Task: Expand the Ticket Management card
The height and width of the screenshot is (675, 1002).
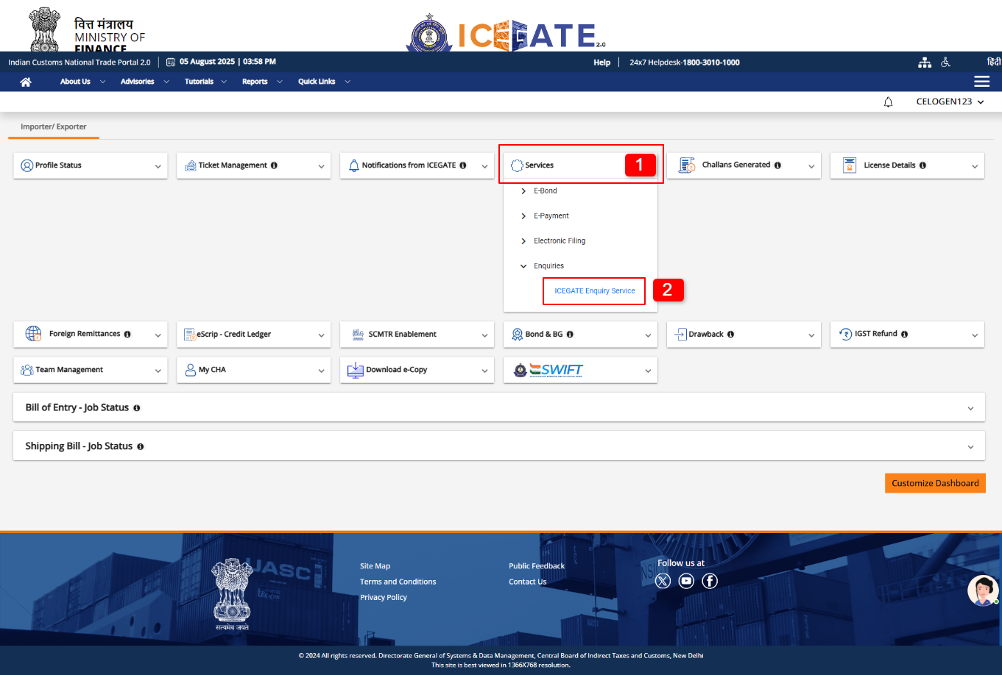Action: click(321, 166)
